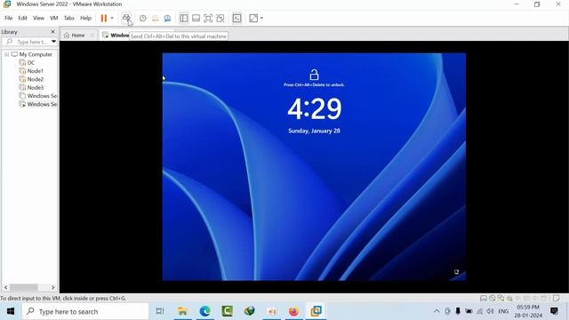Open Firefox from the taskbar

[293, 311]
